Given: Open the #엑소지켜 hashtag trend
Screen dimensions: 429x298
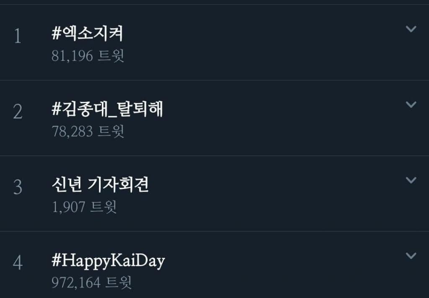Looking at the screenshot, I should (x=87, y=34).
